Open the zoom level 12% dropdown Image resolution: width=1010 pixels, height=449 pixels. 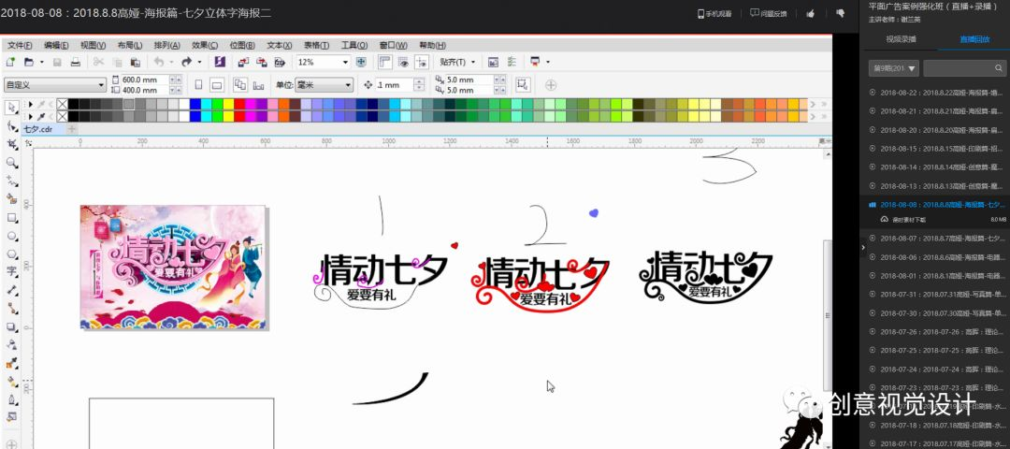tap(346, 62)
